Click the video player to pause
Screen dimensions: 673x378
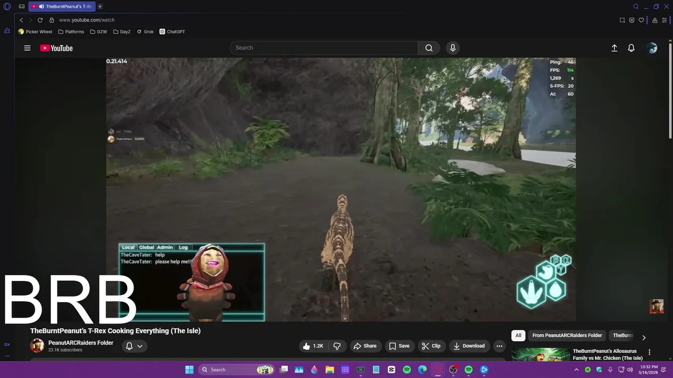(x=341, y=190)
